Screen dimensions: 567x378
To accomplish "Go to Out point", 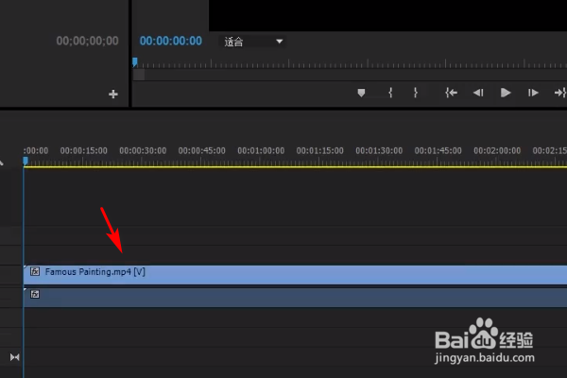I will click(559, 93).
